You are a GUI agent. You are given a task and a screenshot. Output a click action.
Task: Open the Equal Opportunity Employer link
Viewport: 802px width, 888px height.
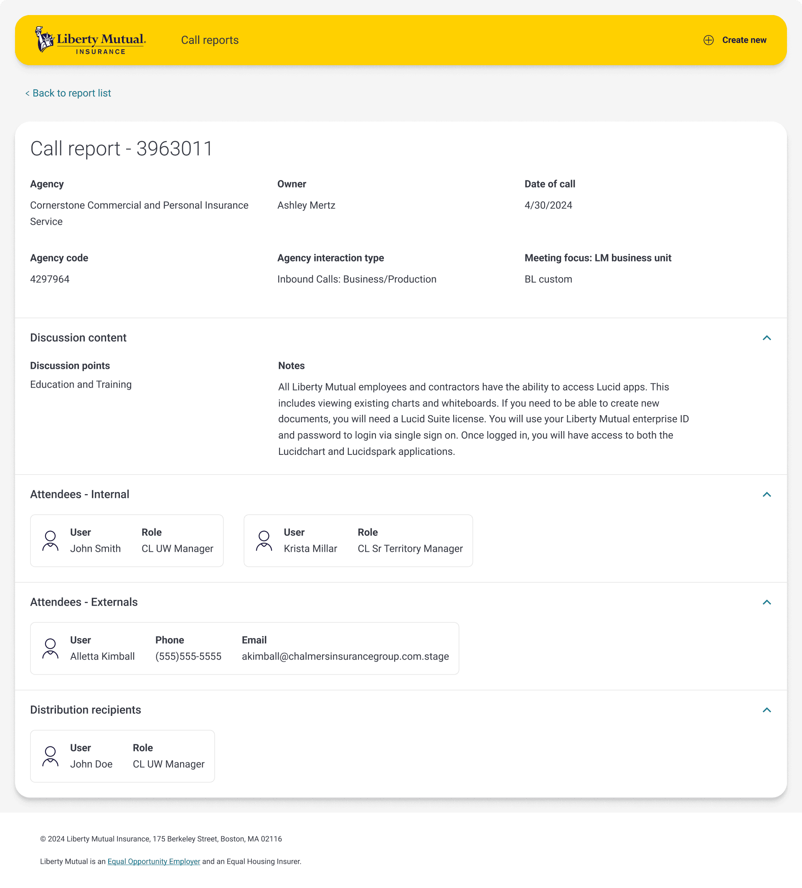pos(154,862)
